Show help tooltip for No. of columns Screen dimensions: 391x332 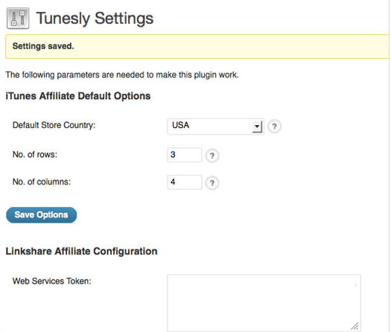coord(212,183)
